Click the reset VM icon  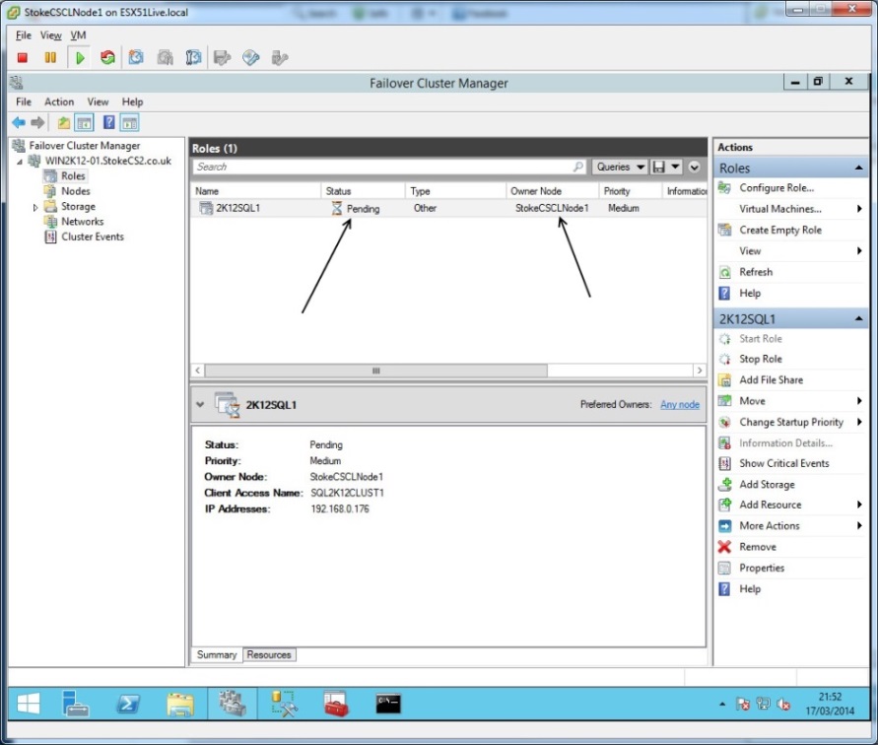pos(107,58)
